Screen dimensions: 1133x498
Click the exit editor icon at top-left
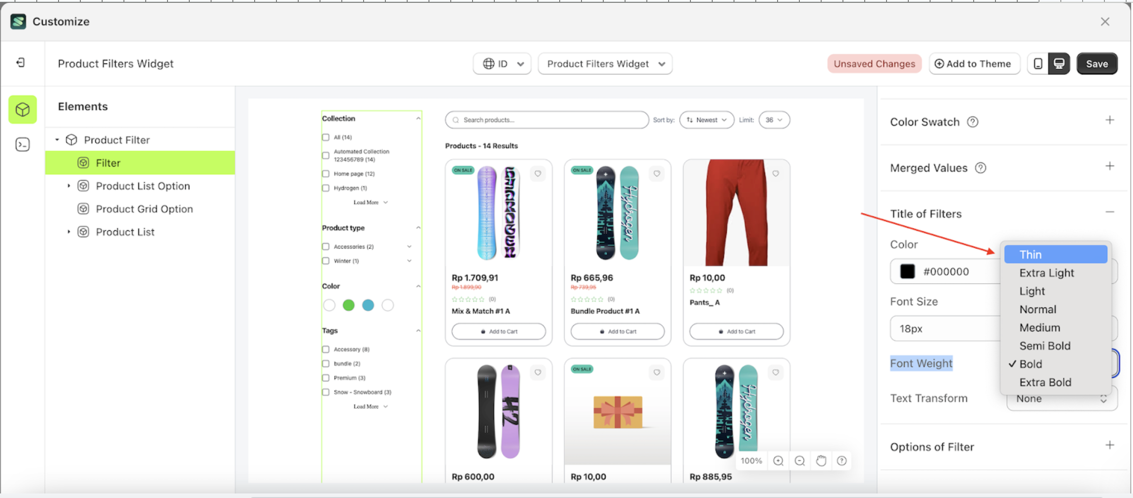click(21, 63)
